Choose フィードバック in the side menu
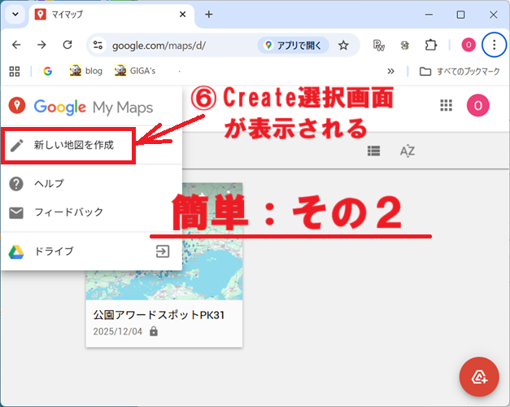Viewport: 510px width, 407px height. pos(68,212)
